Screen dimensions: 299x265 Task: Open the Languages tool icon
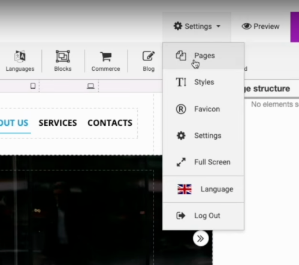(x=20, y=56)
